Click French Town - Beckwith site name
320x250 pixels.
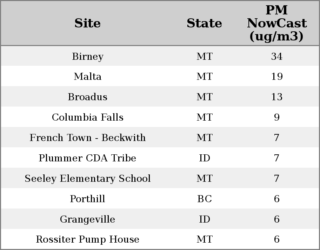87,138
